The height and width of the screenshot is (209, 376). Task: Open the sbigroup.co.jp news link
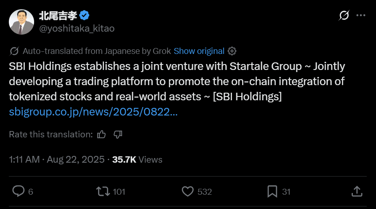pyautogui.click(x=93, y=113)
